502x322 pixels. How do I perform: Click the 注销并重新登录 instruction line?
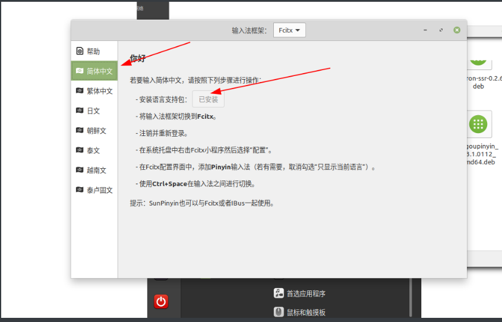tap(162, 133)
